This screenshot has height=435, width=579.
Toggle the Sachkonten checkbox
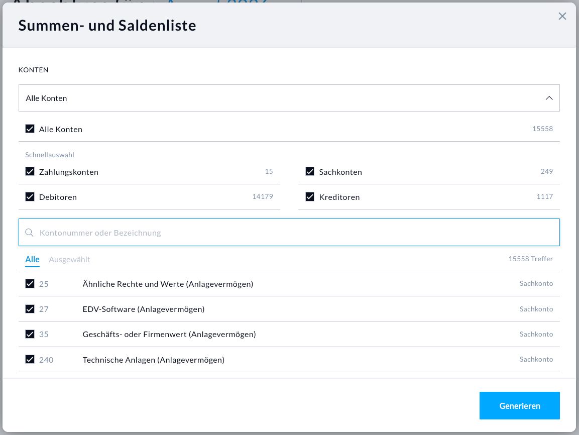click(x=310, y=172)
